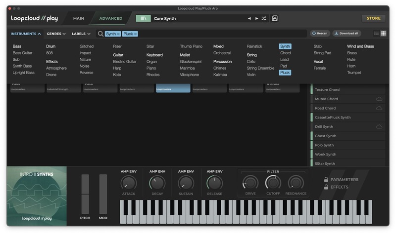The width and height of the screenshot is (396, 234).
Task: Select the Advanced tab
Action: (x=110, y=18)
